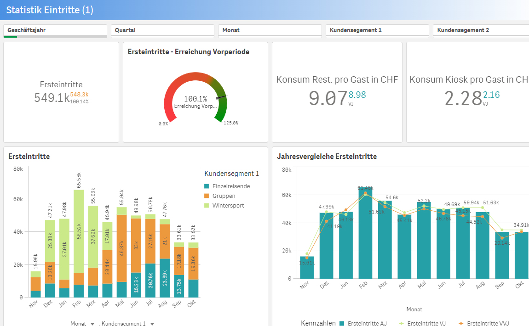
Task: Click the 100.1% gauge value
Action: [x=195, y=99]
